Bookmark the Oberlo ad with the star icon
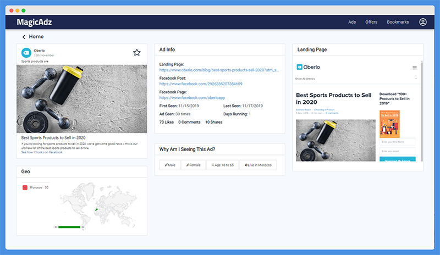Screen dimensions: 440x255 [136, 52]
